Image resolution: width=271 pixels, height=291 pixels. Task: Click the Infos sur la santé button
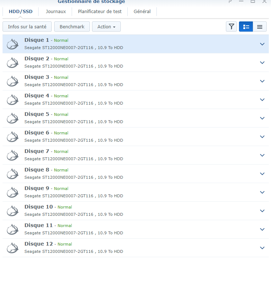click(27, 27)
